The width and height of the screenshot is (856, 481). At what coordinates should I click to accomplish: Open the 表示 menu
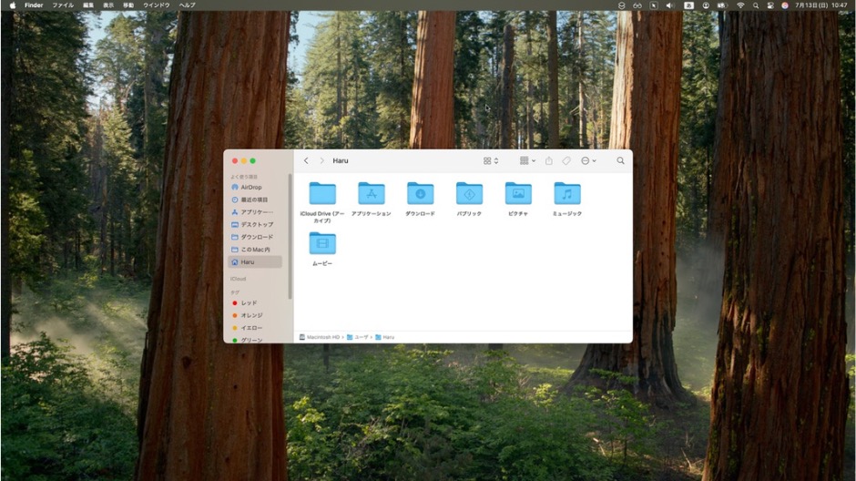[x=108, y=5]
